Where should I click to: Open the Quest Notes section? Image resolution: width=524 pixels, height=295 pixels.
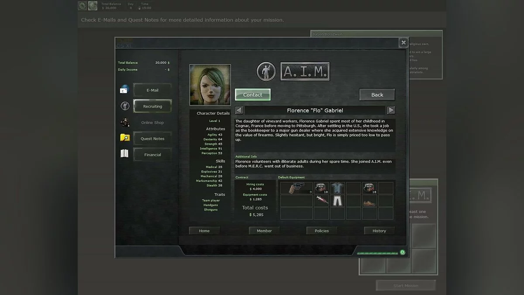[x=152, y=139]
